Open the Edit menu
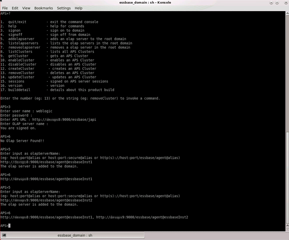This screenshot has width=289, height=240. (x=15, y=8)
